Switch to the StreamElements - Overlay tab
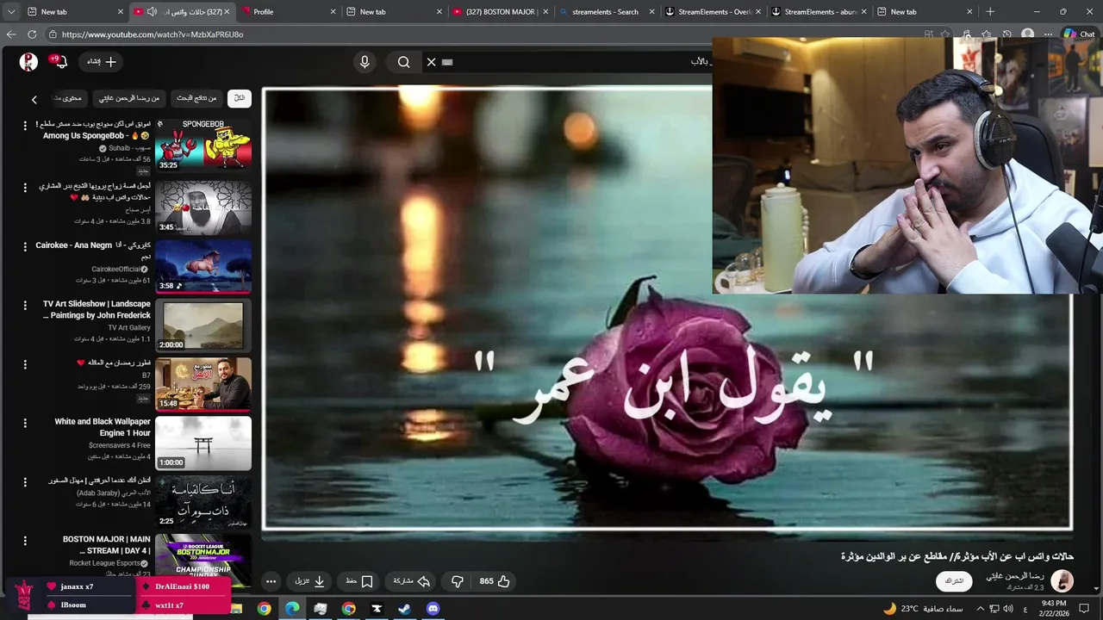The width and height of the screenshot is (1103, 620). (712, 12)
